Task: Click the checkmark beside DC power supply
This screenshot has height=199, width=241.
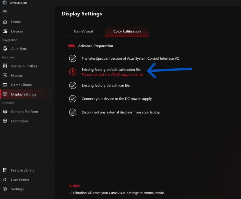Action: pyautogui.click(x=73, y=99)
